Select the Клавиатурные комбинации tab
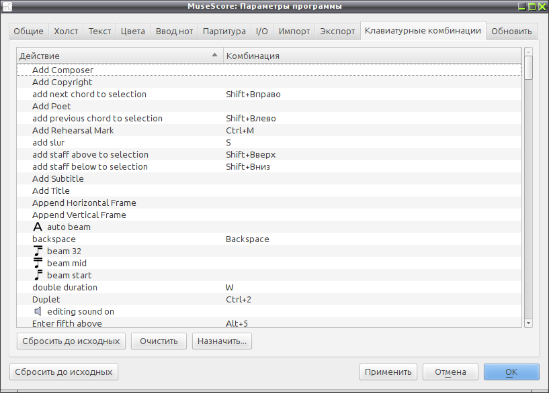This screenshot has height=393, width=549. coord(423,31)
